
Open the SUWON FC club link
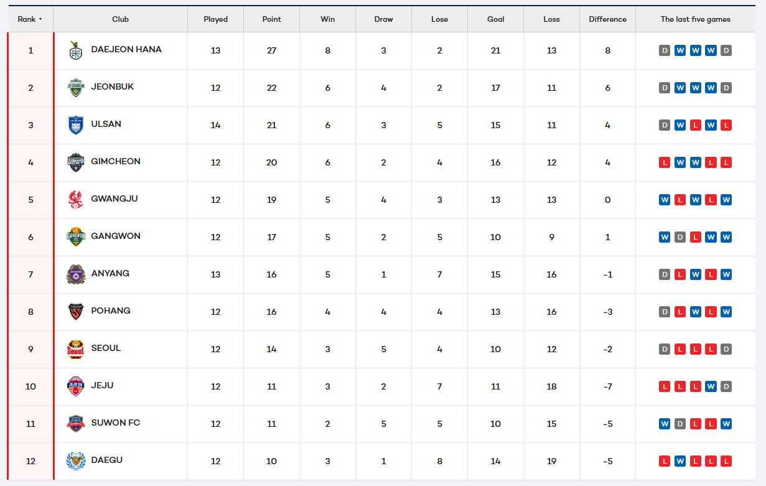(115, 423)
